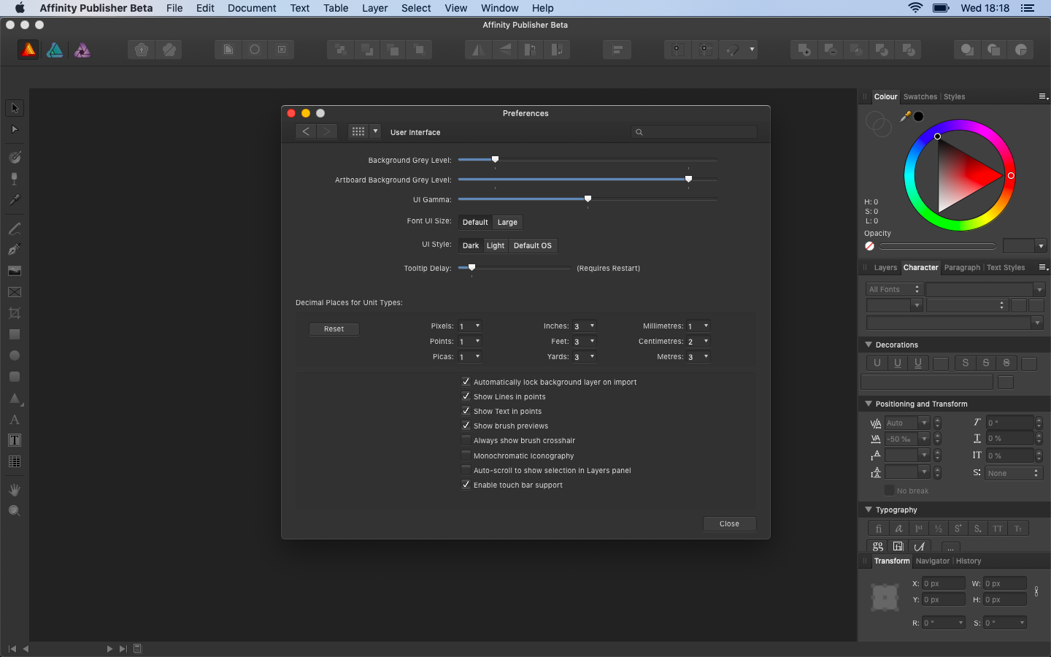Toggle Automatically lock background layer on import
This screenshot has width=1051, height=657.
click(x=466, y=382)
